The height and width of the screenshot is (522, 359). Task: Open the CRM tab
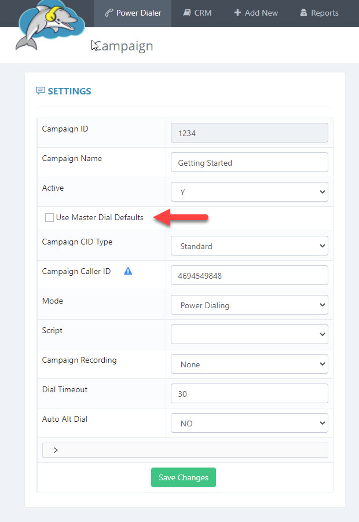[x=197, y=13]
